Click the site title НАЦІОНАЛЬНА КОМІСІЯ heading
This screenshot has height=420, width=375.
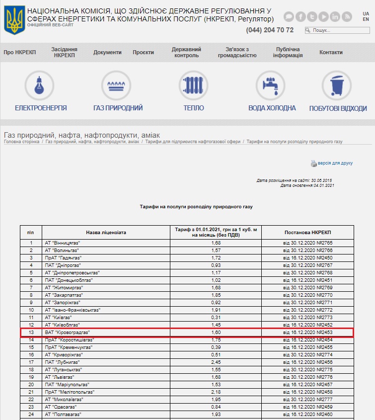coord(150,15)
